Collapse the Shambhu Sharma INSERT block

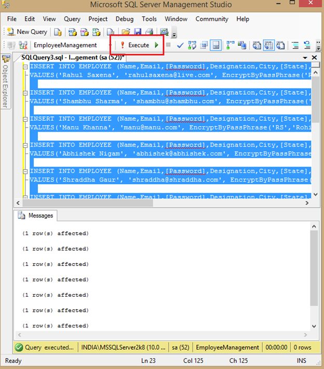click(25, 93)
